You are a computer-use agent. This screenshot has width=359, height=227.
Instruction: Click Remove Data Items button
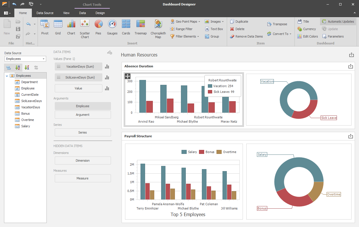[x=246, y=36]
